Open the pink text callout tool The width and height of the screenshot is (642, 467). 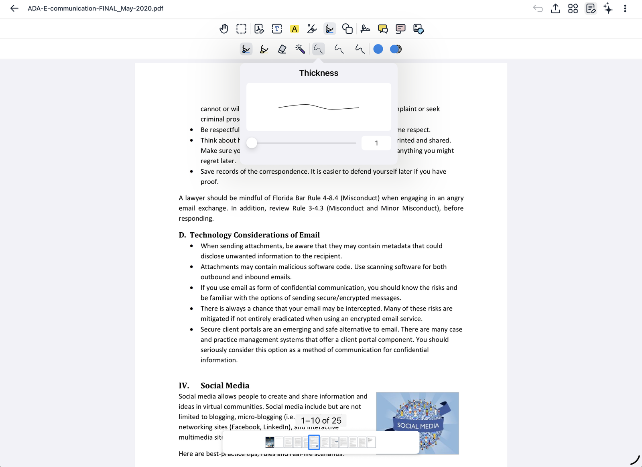point(400,29)
